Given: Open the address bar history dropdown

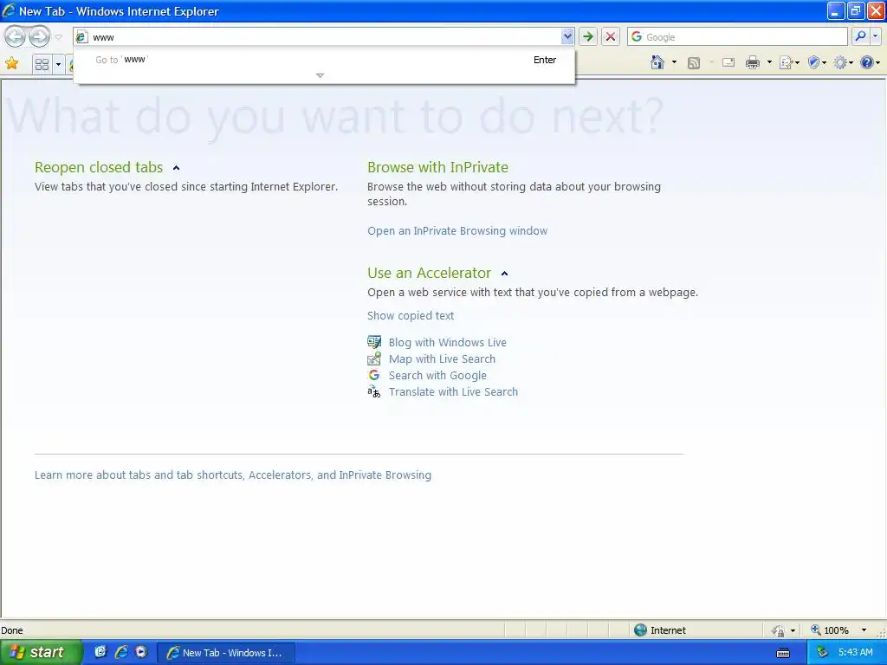Looking at the screenshot, I should [x=567, y=37].
